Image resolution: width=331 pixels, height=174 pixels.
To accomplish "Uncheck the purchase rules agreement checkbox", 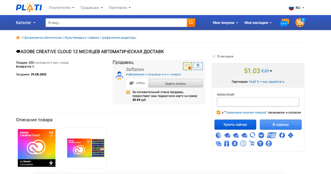I will click(218, 112).
